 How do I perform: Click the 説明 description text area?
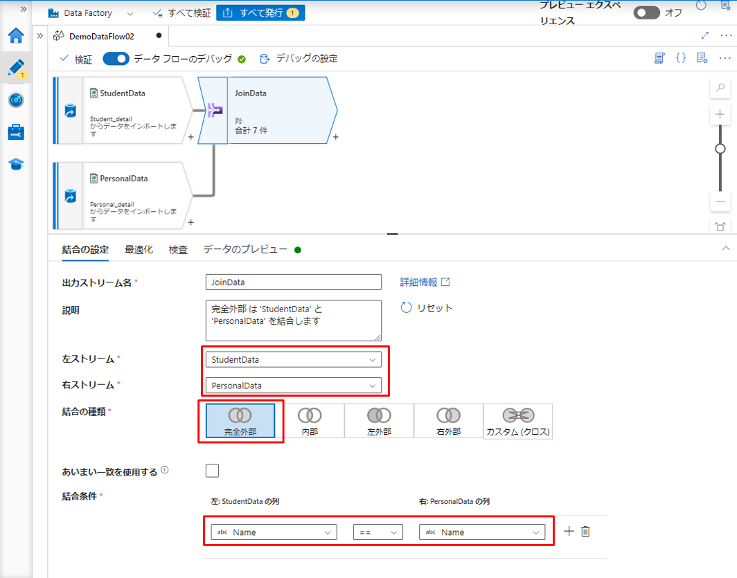[x=293, y=320]
